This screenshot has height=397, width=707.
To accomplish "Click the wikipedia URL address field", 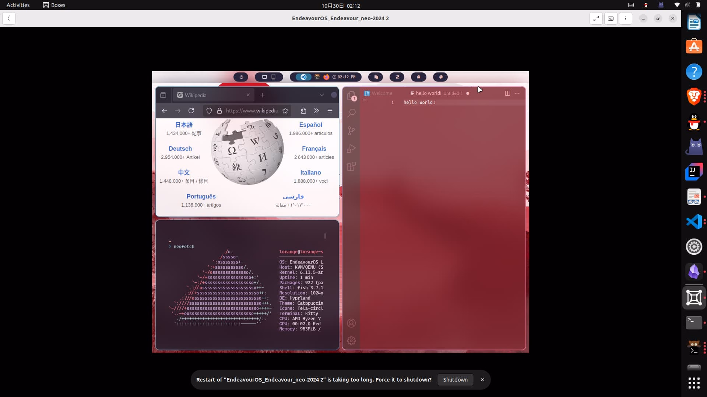I will (x=252, y=111).
